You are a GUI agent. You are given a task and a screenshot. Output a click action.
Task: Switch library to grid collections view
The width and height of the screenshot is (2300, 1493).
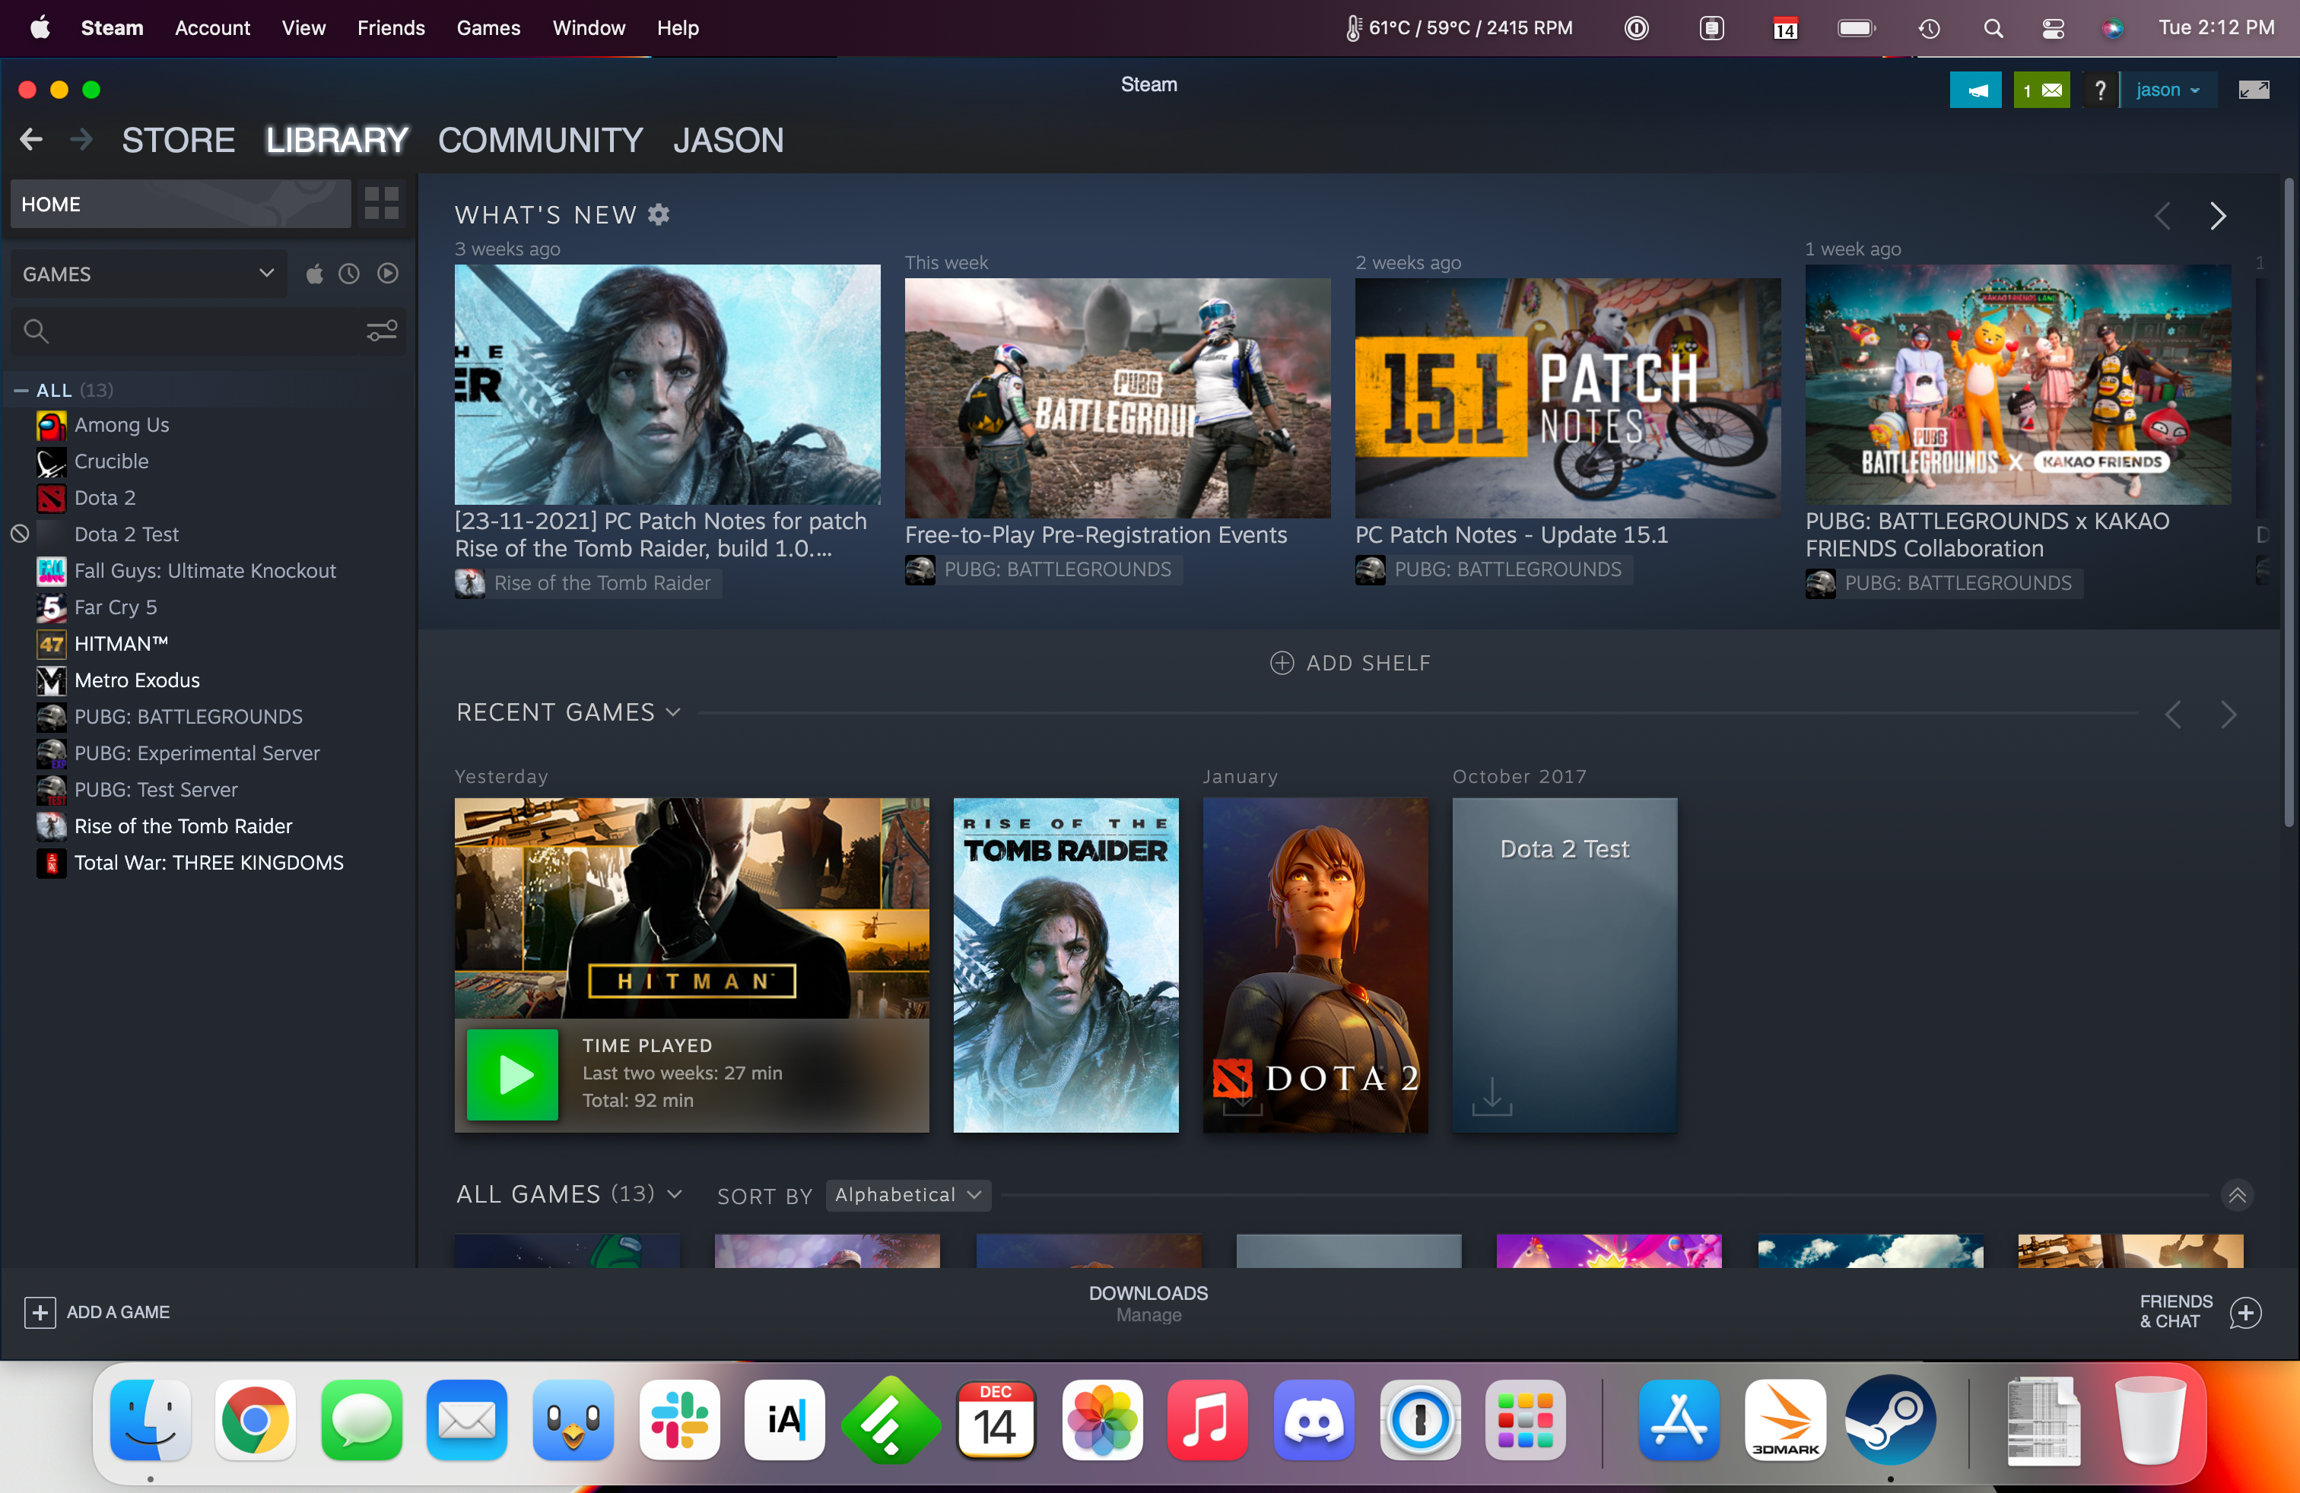(382, 204)
